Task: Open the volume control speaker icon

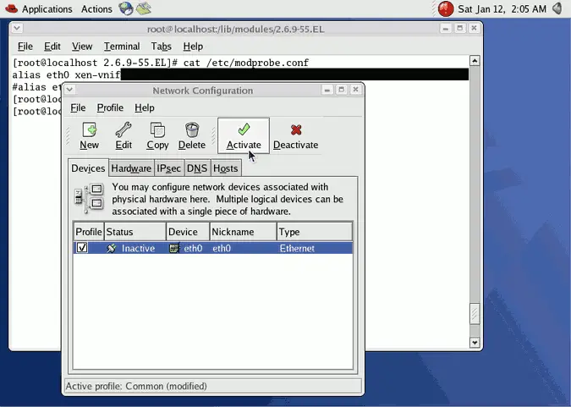Action: point(556,9)
